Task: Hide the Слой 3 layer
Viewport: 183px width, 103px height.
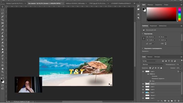Action: click(143, 72)
